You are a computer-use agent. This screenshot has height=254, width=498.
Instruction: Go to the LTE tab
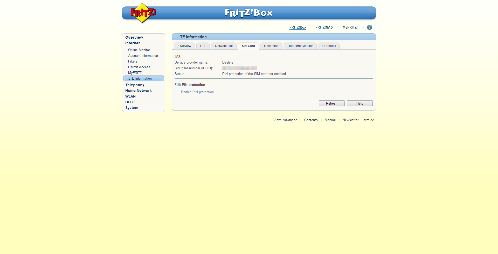pos(203,46)
